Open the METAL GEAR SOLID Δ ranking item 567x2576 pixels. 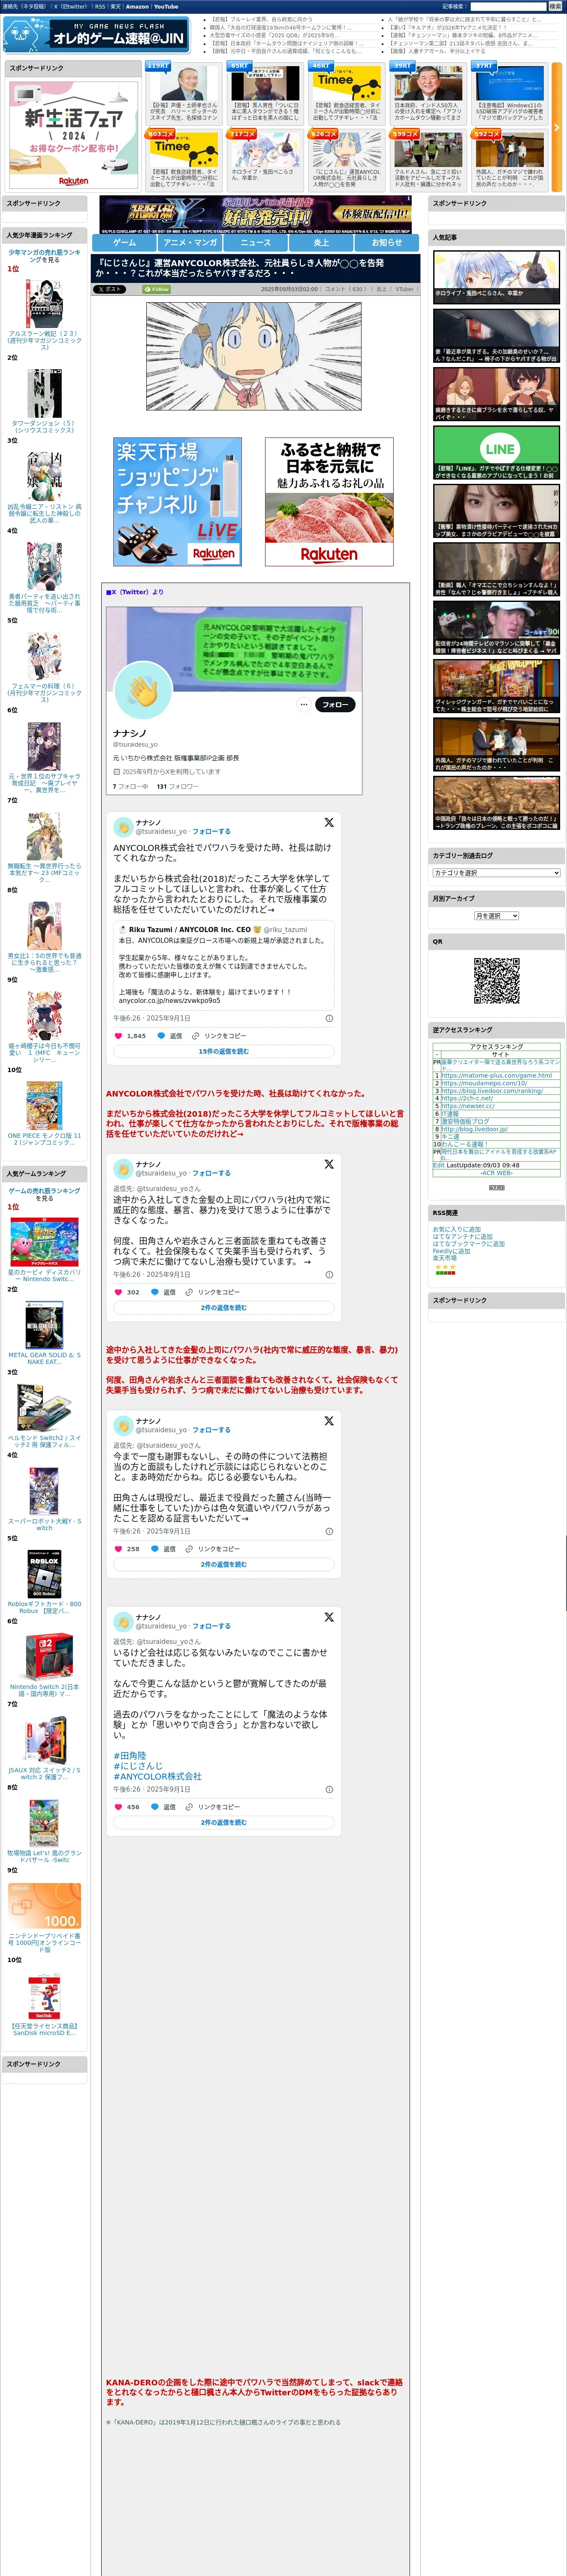point(44,1332)
